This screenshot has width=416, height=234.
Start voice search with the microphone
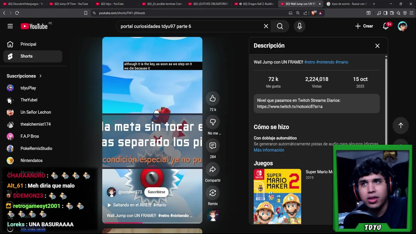(x=300, y=26)
